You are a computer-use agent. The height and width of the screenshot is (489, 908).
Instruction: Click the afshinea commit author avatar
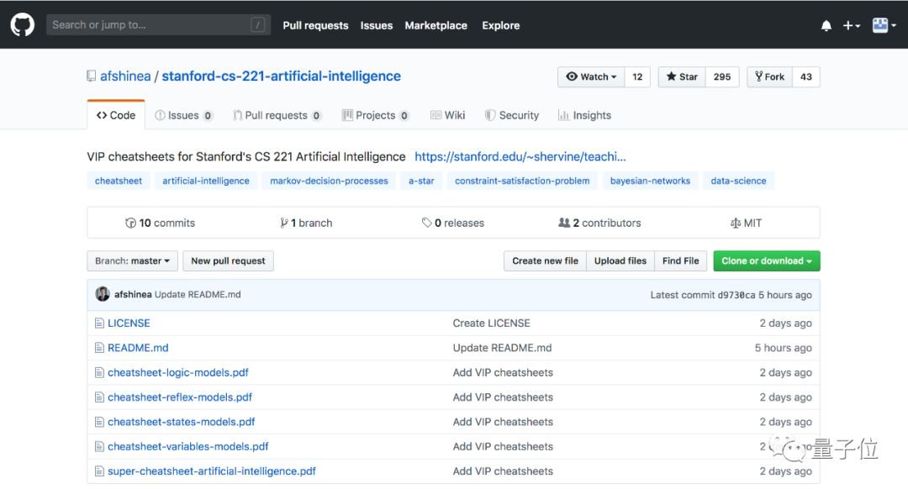tap(103, 295)
